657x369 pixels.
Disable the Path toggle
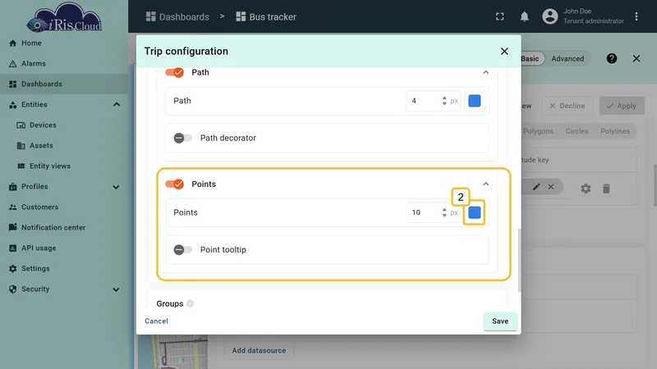175,72
